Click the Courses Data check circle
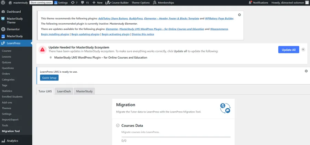 pyautogui.click(x=118, y=125)
